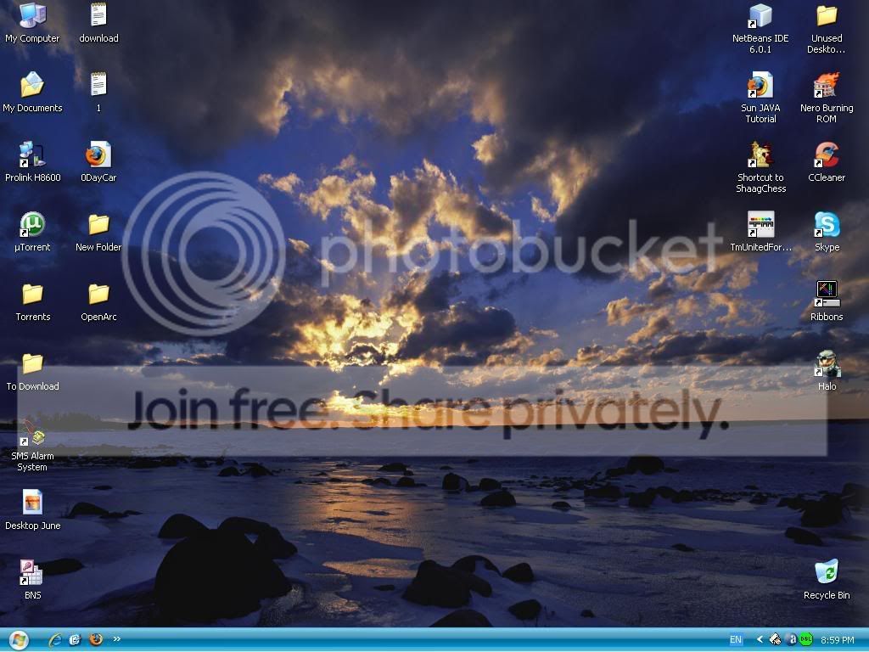Screen dimensions: 869x652
Task: Launch Firefox from Quick Launch
Action: click(96, 639)
